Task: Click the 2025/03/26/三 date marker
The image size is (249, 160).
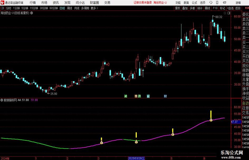Action: [x=136, y=158]
